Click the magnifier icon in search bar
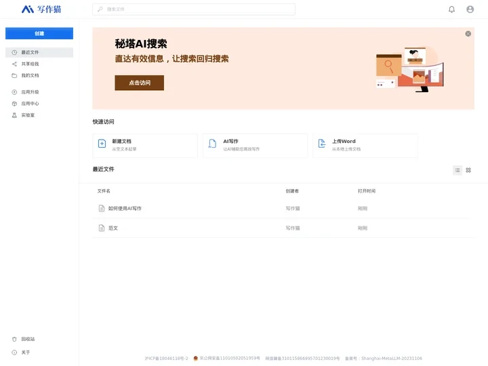488x366 pixels. point(100,9)
